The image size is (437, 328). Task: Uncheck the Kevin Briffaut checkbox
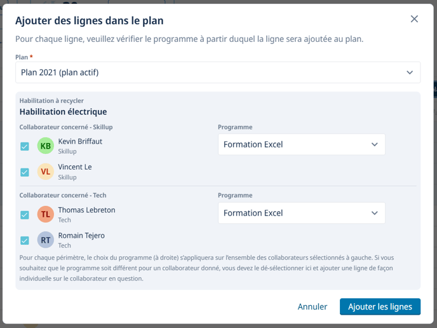click(25, 146)
